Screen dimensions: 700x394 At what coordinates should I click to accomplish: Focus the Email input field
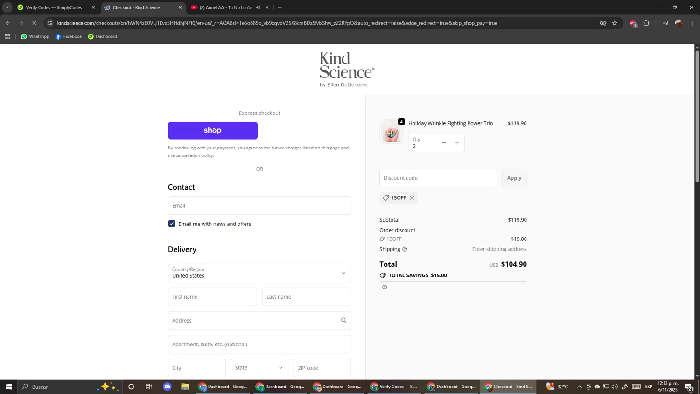(259, 205)
